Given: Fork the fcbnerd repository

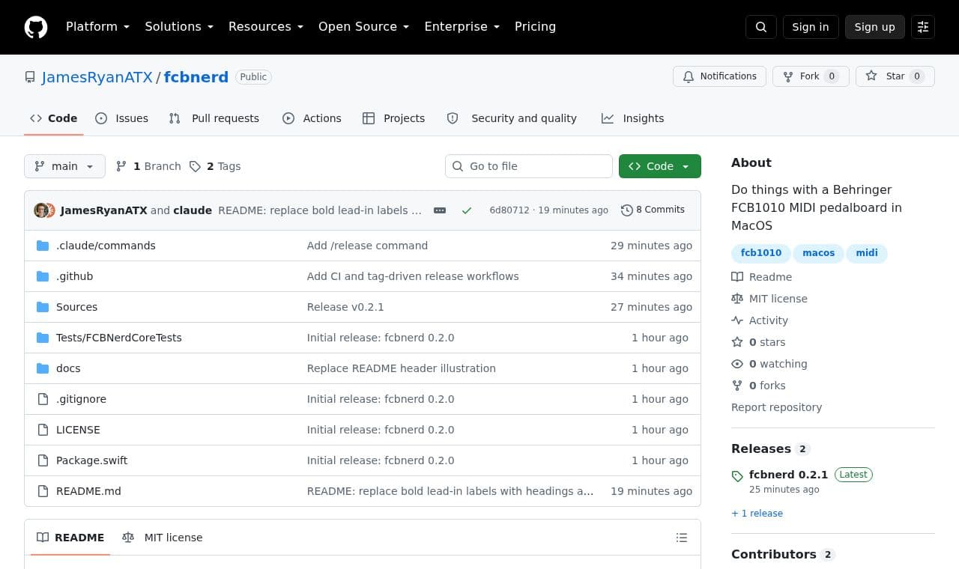Looking at the screenshot, I should [x=811, y=76].
